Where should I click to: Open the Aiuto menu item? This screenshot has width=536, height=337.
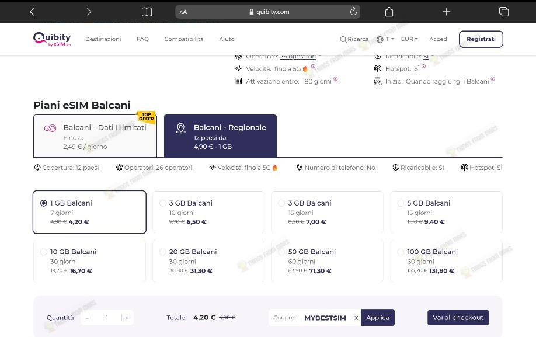coord(227,39)
